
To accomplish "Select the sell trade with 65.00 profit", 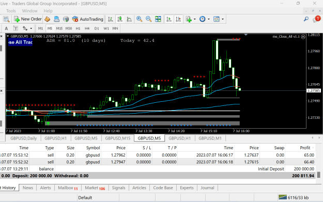I will pyautogui.click(x=158, y=155).
